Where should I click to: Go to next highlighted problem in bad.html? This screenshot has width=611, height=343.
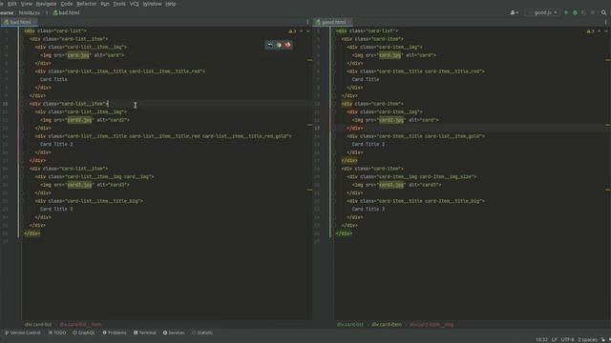coord(308,31)
